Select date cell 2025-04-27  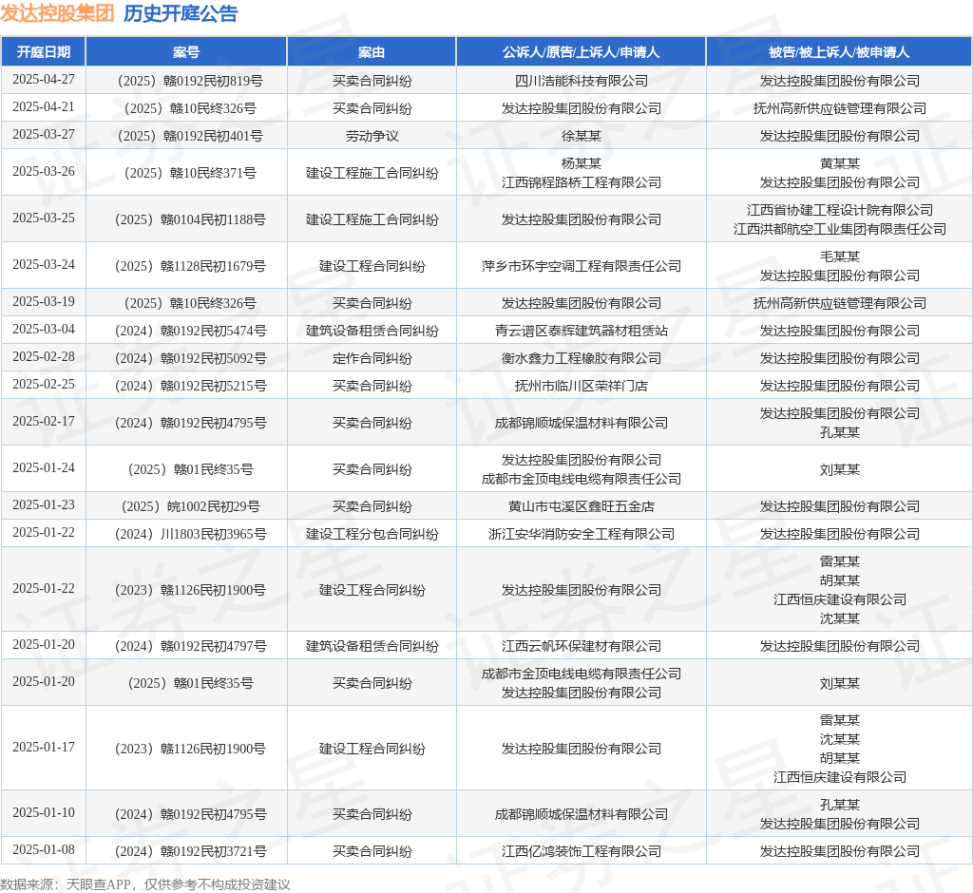[44, 80]
